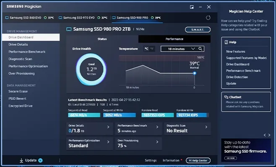Click the Chatbot speech bubble icon
The image size is (276, 167).
click(226, 97)
